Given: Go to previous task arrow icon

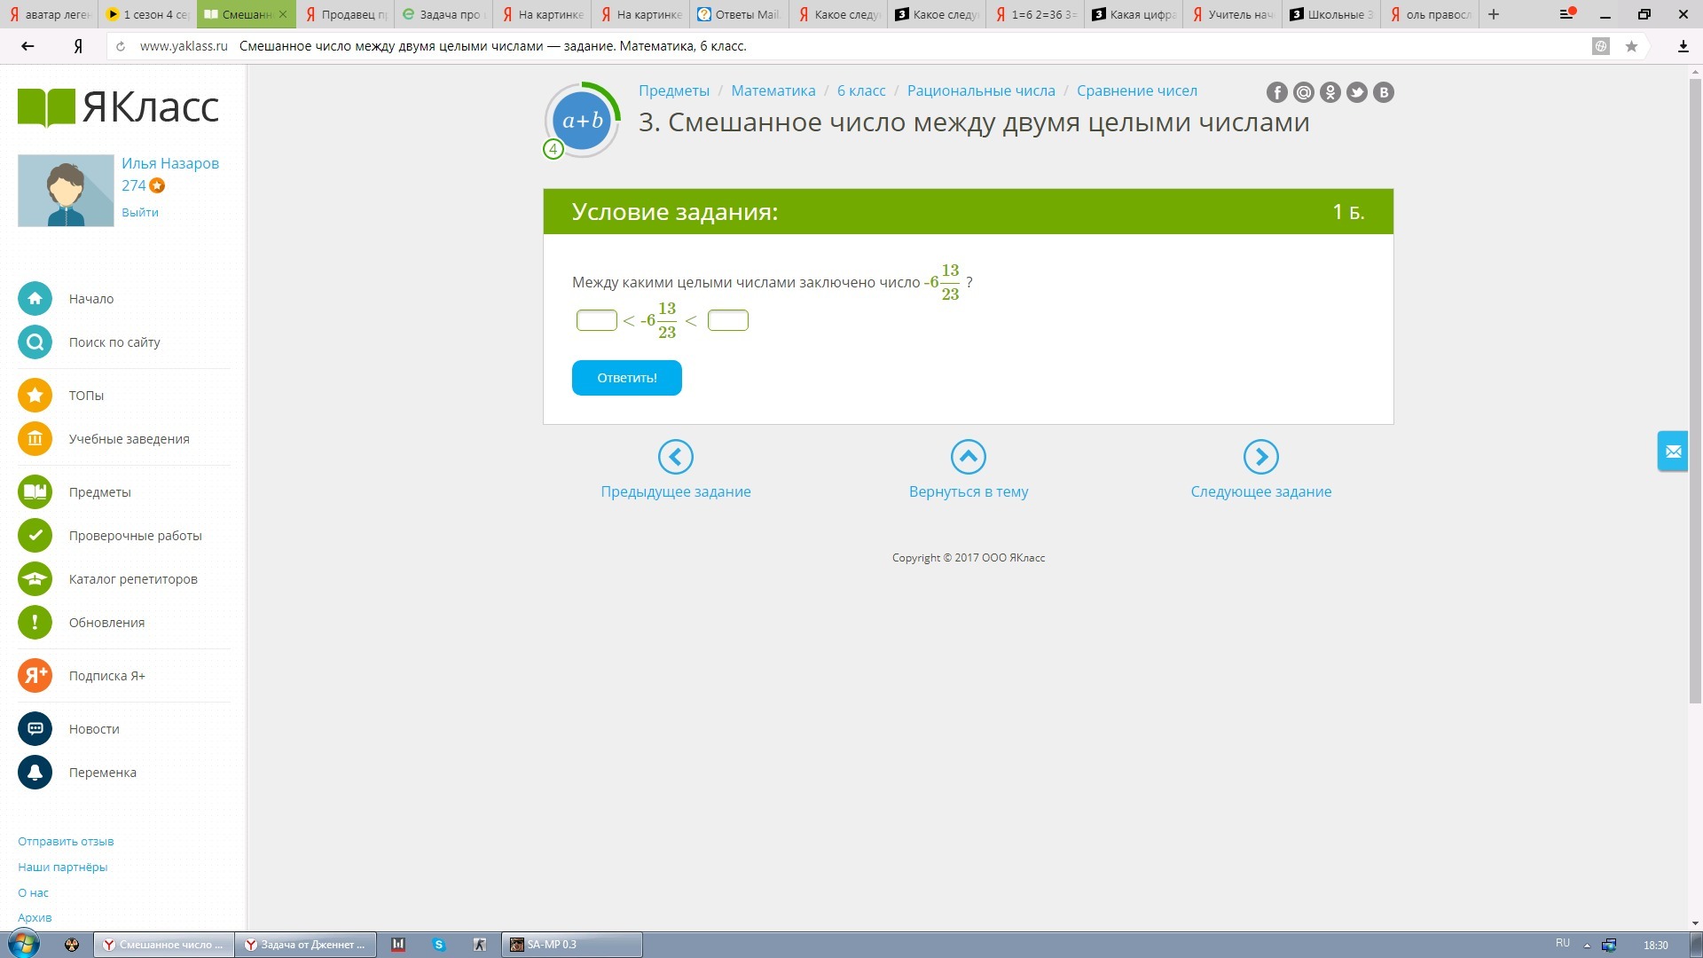Looking at the screenshot, I should [675, 458].
